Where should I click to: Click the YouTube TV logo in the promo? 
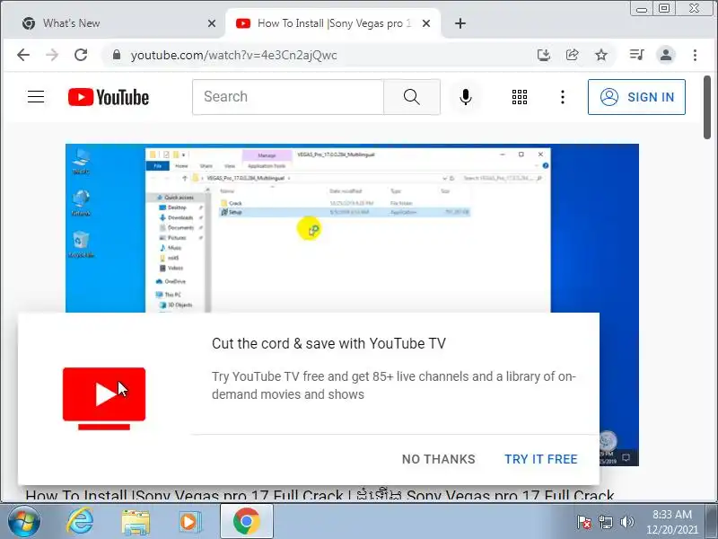tap(104, 398)
